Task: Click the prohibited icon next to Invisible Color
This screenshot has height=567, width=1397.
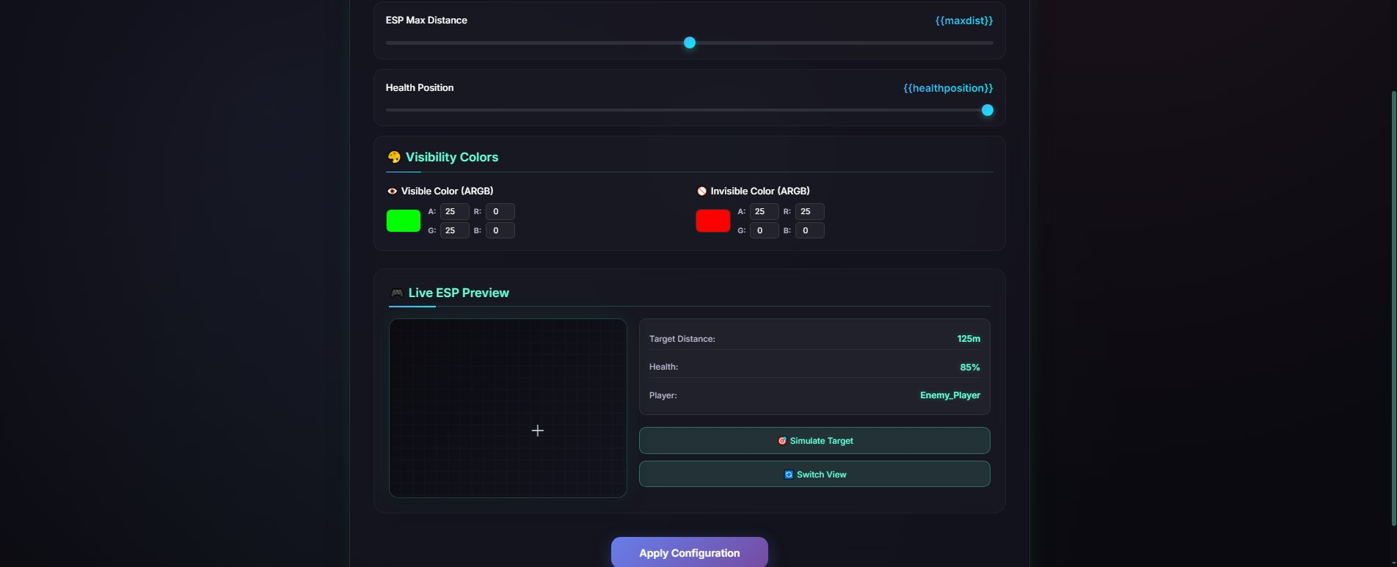Action: (x=701, y=191)
